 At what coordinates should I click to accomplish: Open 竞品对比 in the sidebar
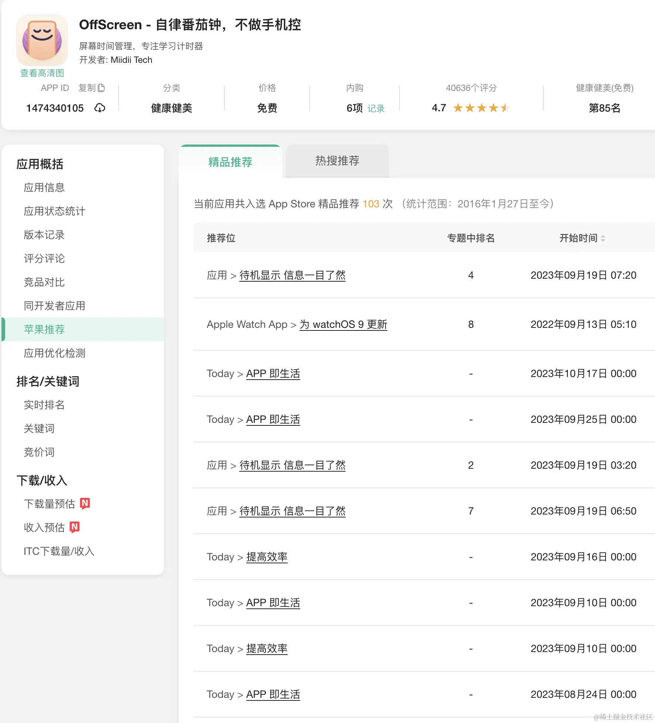tap(44, 282)
